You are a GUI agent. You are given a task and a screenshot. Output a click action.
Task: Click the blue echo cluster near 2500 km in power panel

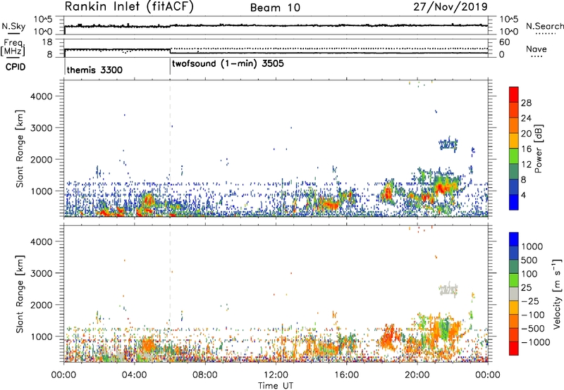tap(448, 144)
